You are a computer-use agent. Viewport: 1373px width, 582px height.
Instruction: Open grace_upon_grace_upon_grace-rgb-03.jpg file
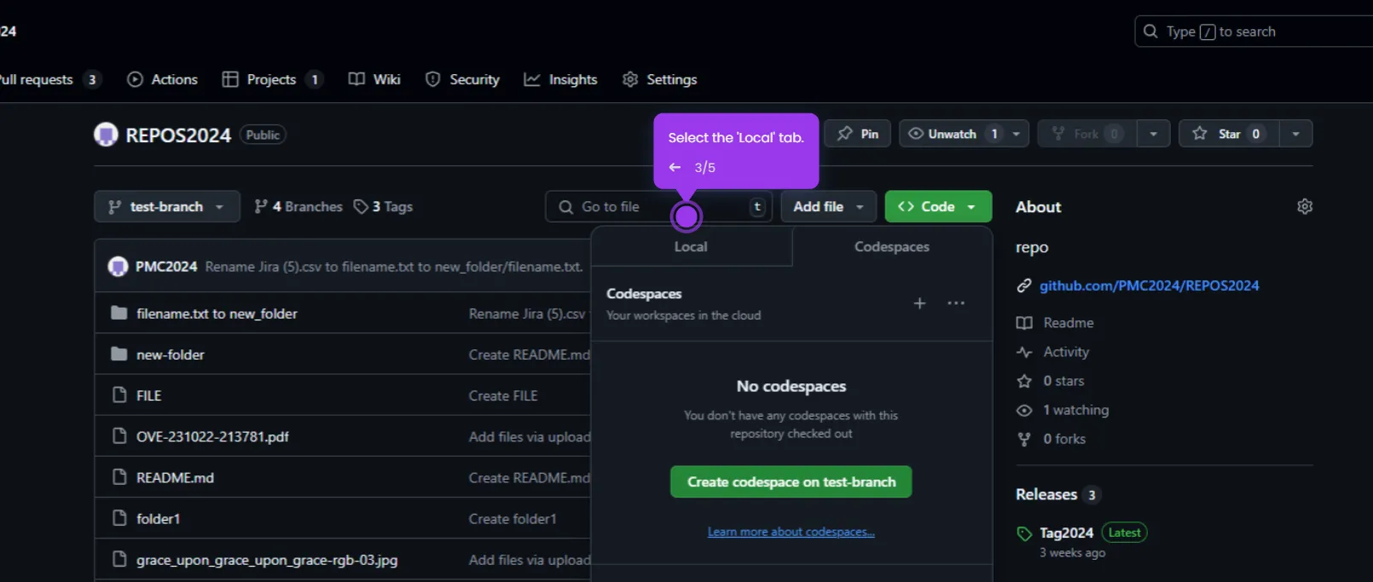(267, 560)
